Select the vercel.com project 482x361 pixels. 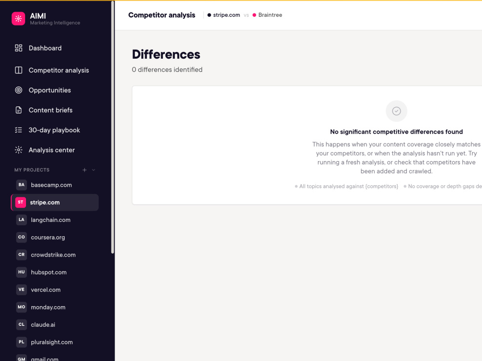[x=54, y=290]
